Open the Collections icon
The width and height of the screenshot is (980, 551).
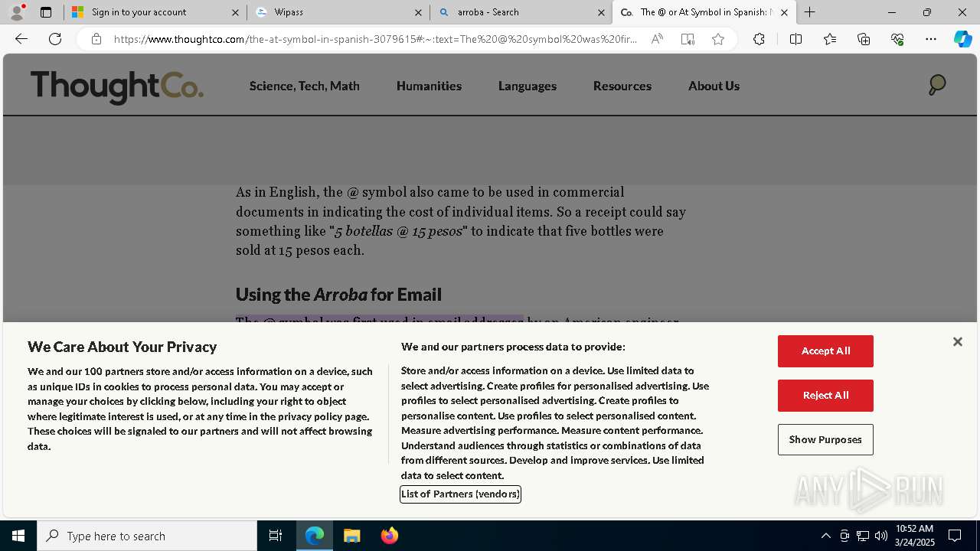(864, 39)
